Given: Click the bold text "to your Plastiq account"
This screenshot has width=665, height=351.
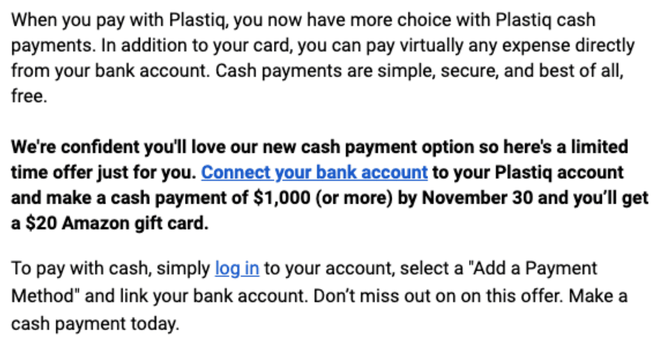Looking at the screenshot, I should click(x=528, y=172).
